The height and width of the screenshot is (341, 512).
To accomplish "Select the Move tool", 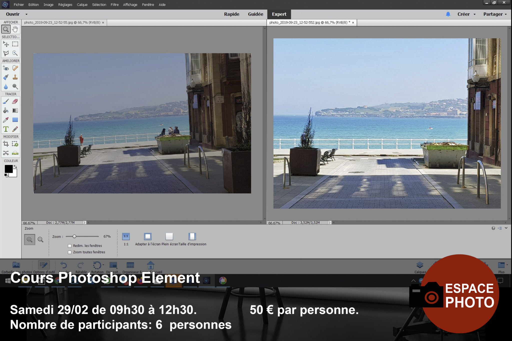I will [x=6, y=44].
